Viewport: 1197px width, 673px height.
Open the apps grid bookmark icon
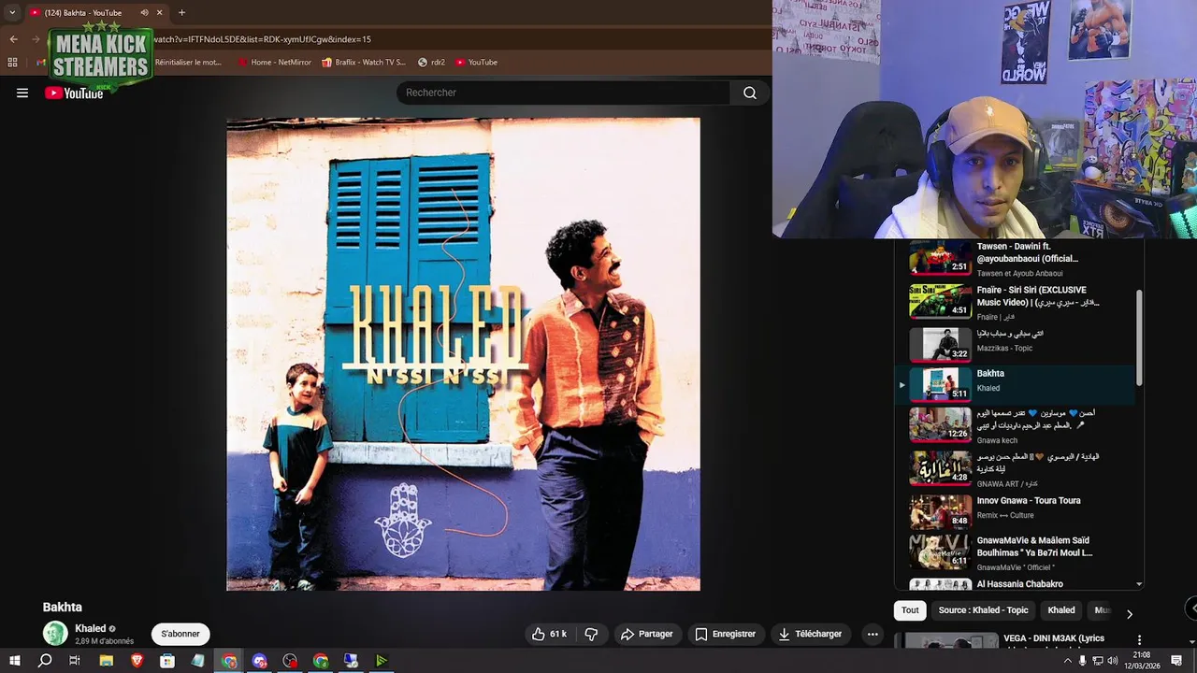(x=12, y=63)
